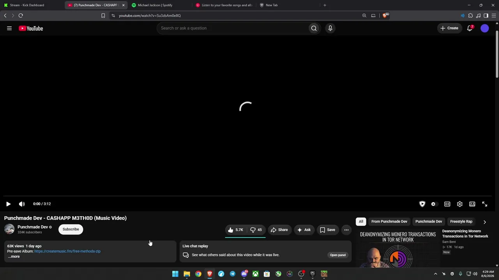The height and width of the screenshot is (280, 499).
Task: Show more topic chips with right arrow
Action: tap(485, 222)
